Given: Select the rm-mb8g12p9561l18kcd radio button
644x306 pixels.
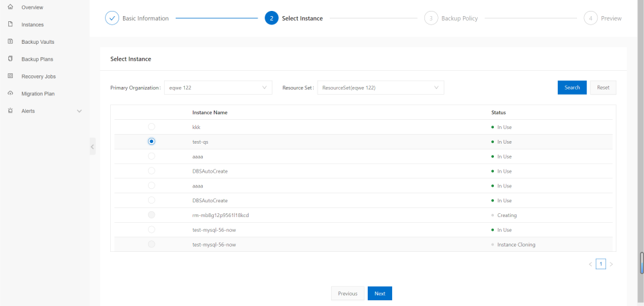Looking at the screenshot, I should (x=151, y=215).
